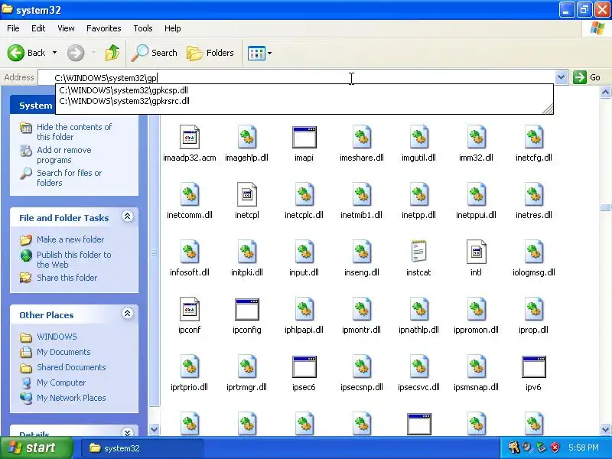Select the iprtprio.dll file icon
Screen dimensions: 612x459
(x=189, y=366)
